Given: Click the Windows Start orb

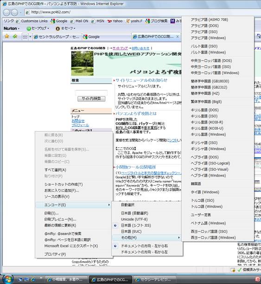Looking at the screenshot, I should coord(7,279).
